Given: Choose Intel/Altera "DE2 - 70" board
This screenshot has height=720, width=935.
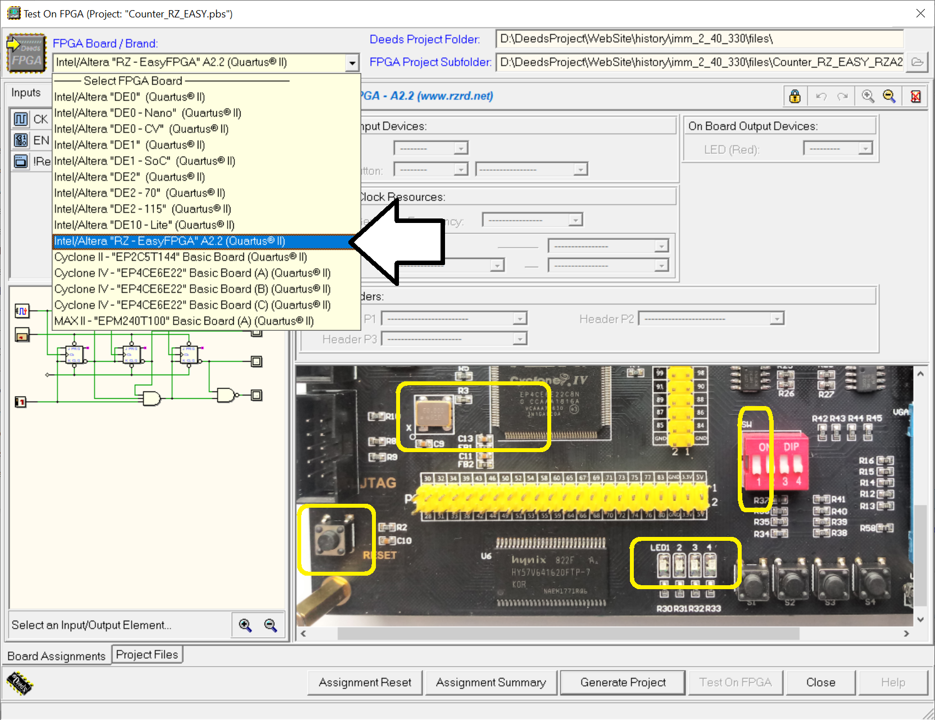Looking at the screenshot, I should [x=206, y=193].
